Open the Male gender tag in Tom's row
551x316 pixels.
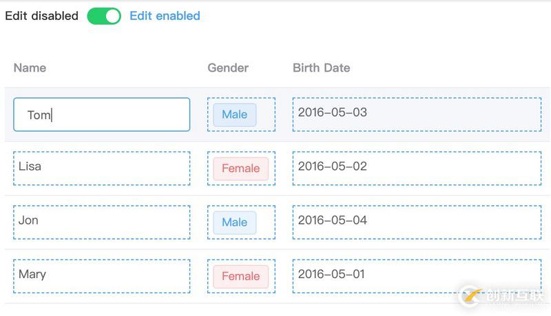tap(234, 114)
